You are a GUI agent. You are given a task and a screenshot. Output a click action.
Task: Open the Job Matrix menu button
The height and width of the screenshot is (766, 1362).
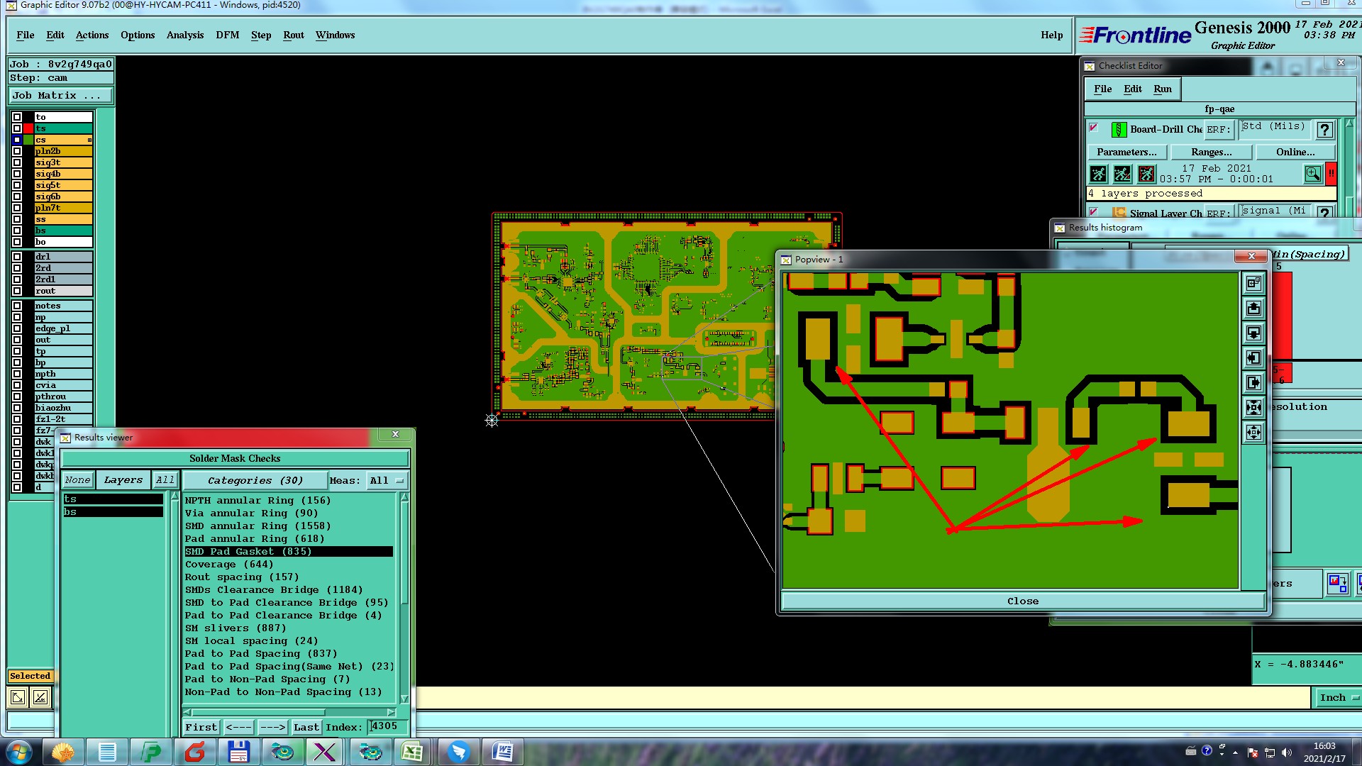pyautogui.click(x=60, y=95)
